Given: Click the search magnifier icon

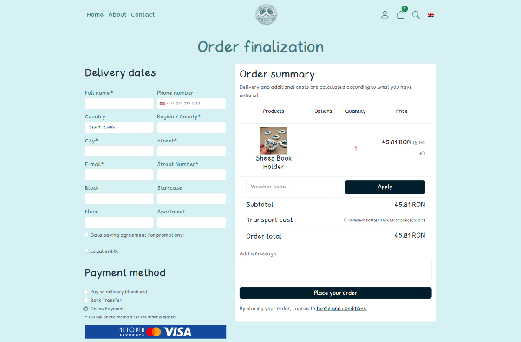Looking at the screenshot, I should click(416, 15).
